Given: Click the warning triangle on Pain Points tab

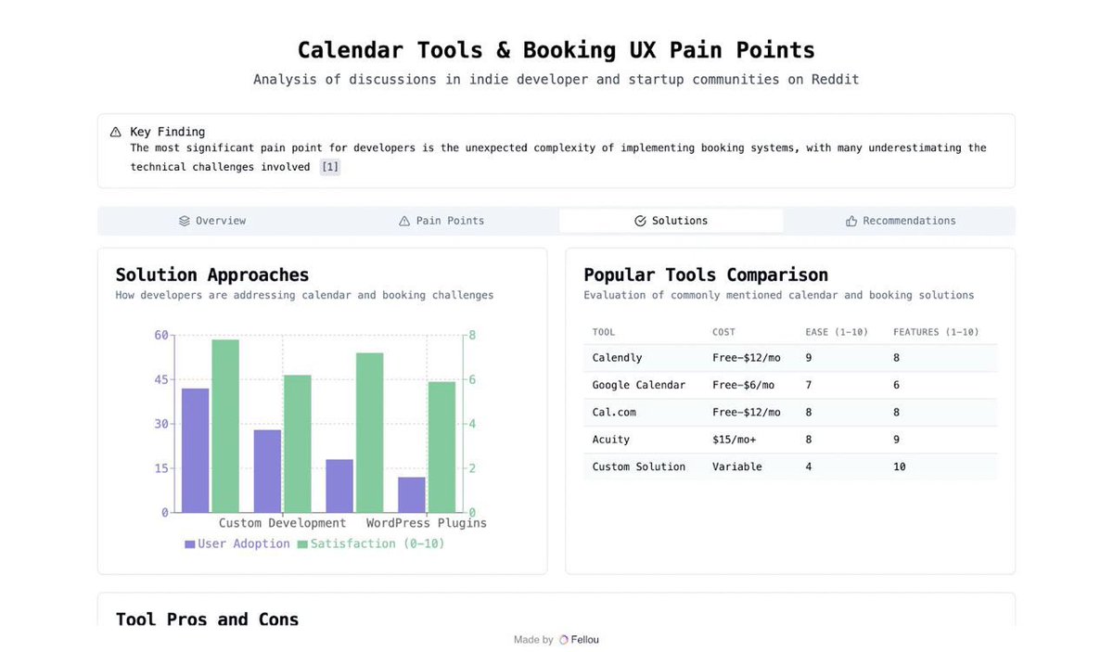Looking at the screenshot, I should (x=404, y=221).
